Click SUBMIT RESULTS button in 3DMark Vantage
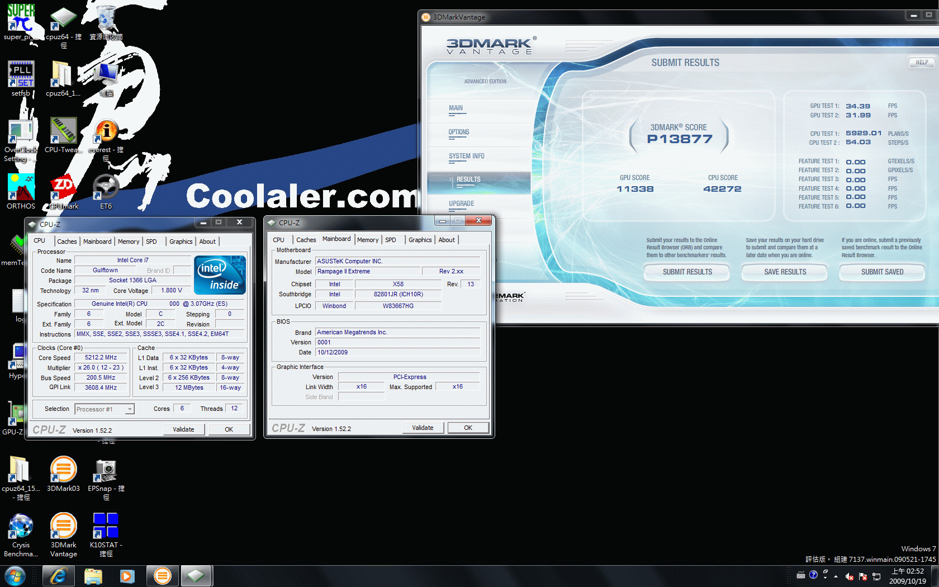Viewport: 939px width, 587px height. coord(687,272)
